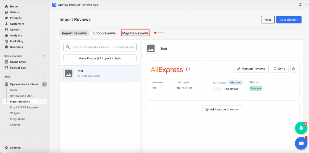Go to Products via tag icon
This screenshot has height=153, width=309.
(6, 18)
